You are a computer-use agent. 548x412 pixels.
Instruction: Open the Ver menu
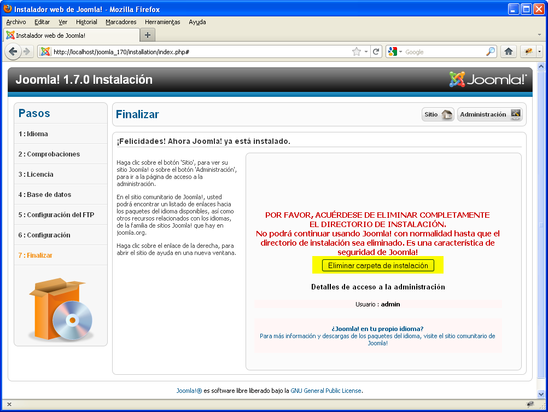[x=63, y=22]
